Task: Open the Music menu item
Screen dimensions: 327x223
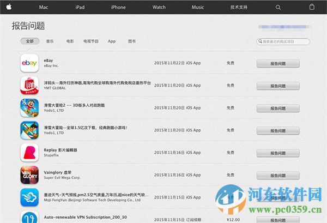Action: [x=198, y=7]
